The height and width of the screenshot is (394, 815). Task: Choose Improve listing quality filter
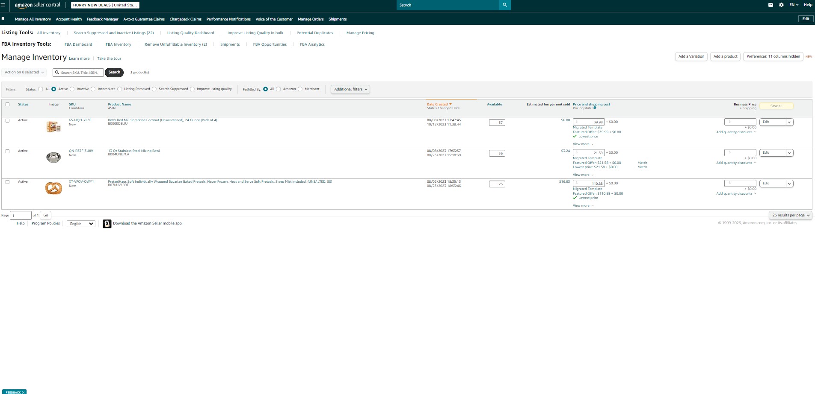pos(193,89)
